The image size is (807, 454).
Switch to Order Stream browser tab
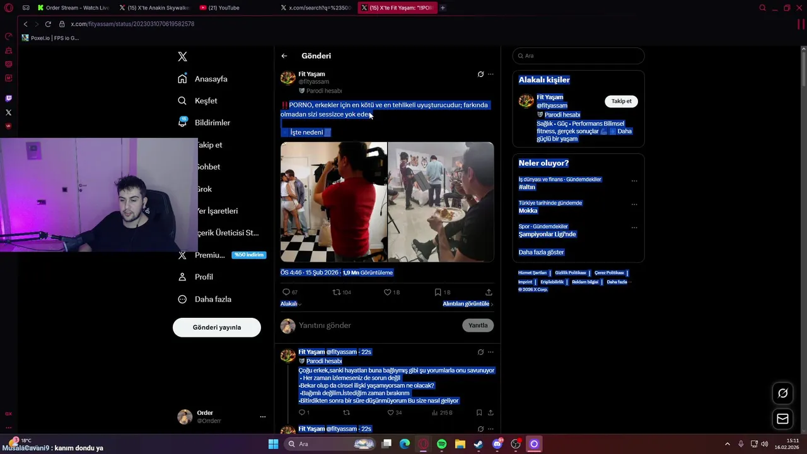[73, 8]
